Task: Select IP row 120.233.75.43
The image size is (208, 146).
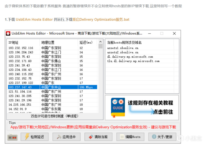Action: (52, 56)
